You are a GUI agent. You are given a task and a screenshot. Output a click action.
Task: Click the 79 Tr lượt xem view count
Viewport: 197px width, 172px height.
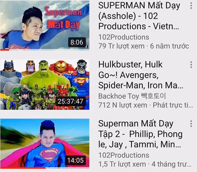(121, 46)
